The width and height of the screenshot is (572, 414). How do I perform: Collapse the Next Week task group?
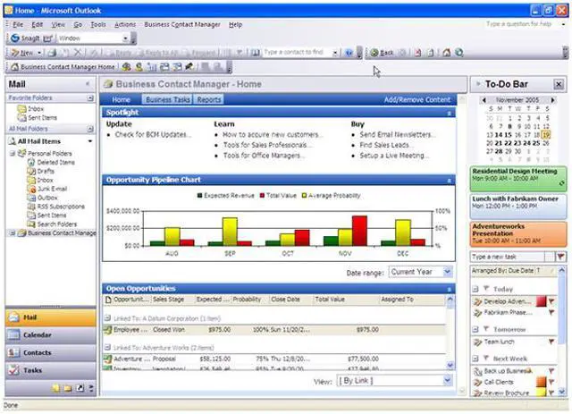tap(475, 359)
